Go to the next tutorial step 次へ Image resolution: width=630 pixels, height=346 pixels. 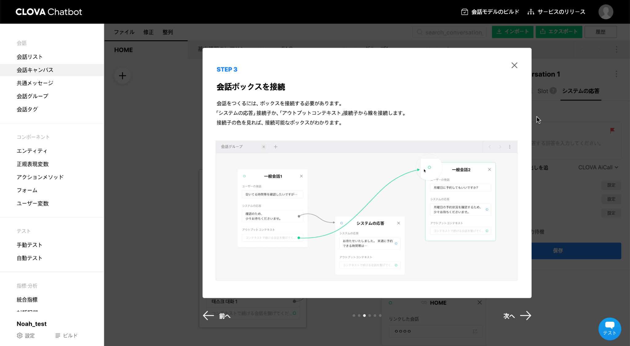517,316
